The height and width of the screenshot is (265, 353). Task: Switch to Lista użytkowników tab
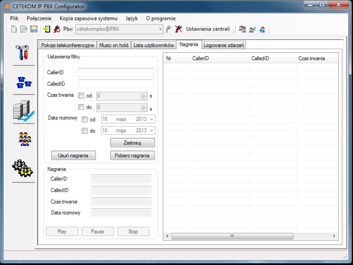click(154, 45)
